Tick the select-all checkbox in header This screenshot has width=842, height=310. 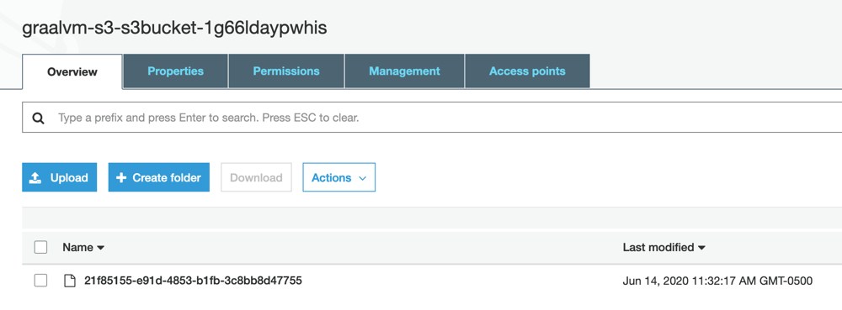tap(40, 247)
